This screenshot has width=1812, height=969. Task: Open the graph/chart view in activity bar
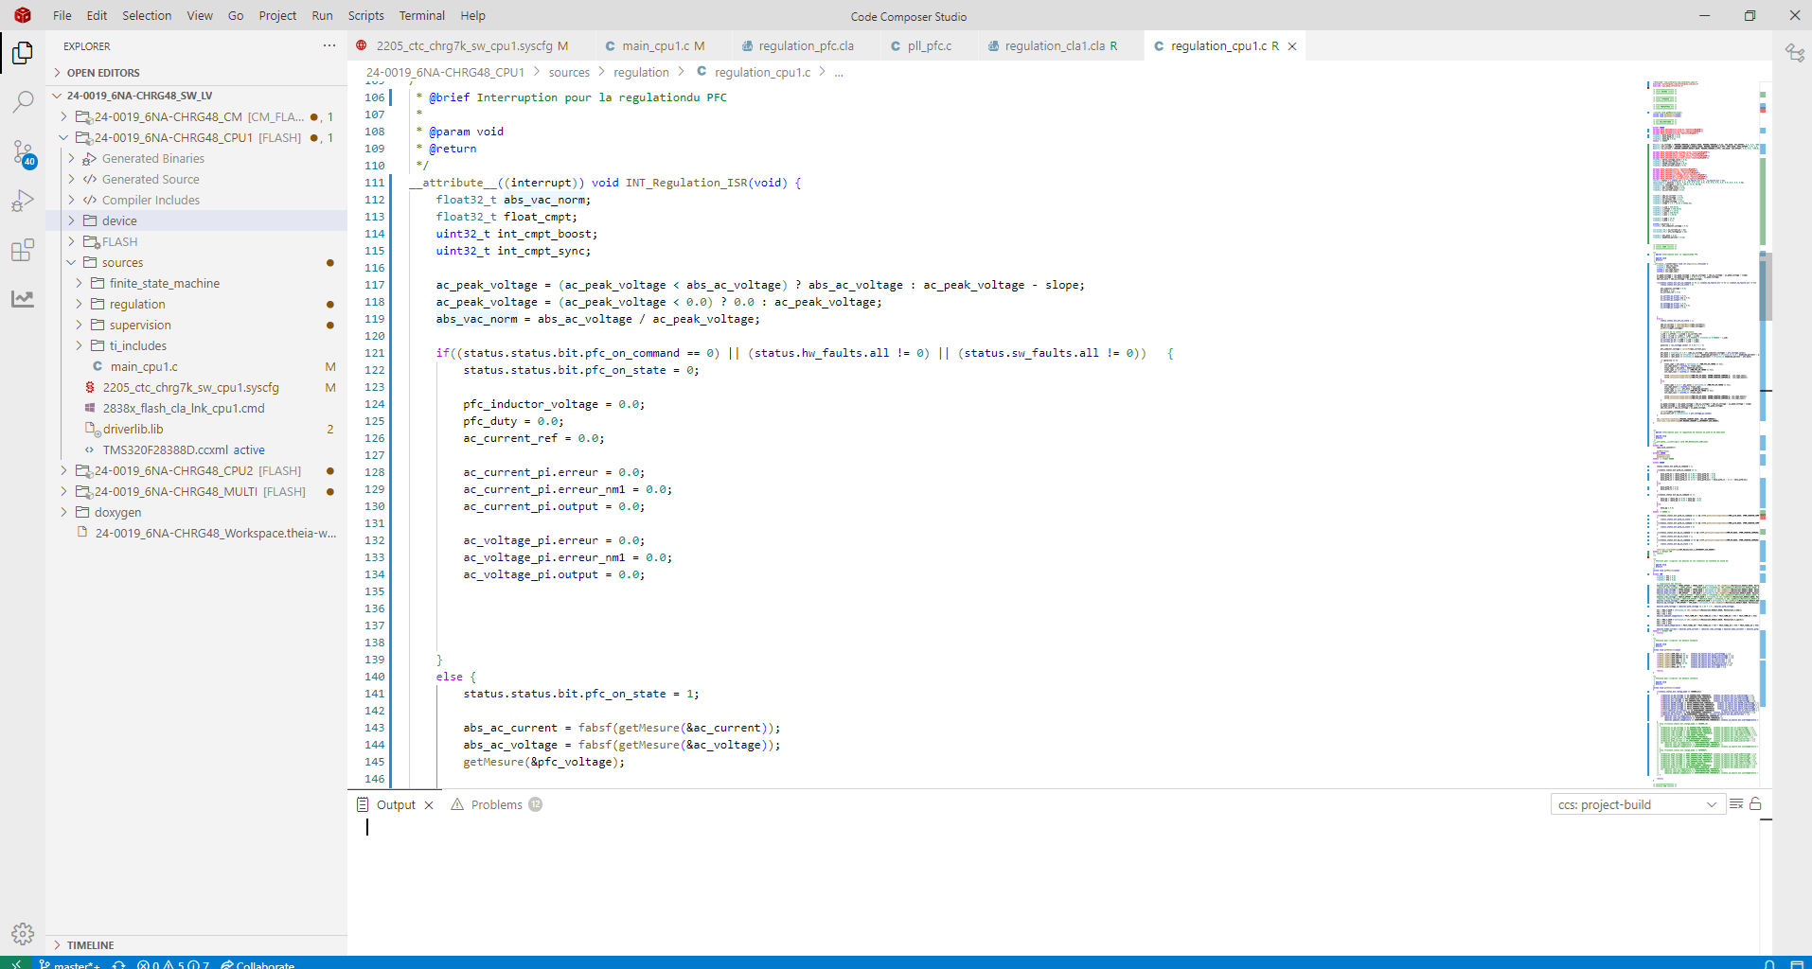click(23, 299)
